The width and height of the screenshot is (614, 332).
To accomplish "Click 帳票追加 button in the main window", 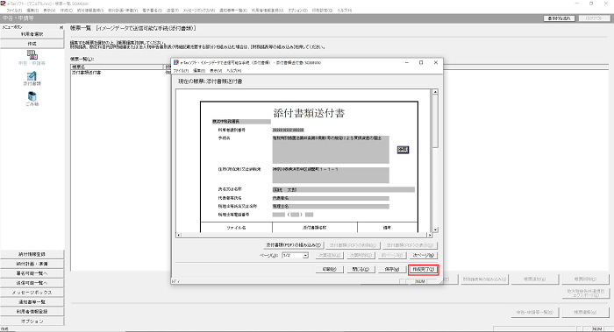I will pos(534,279).
